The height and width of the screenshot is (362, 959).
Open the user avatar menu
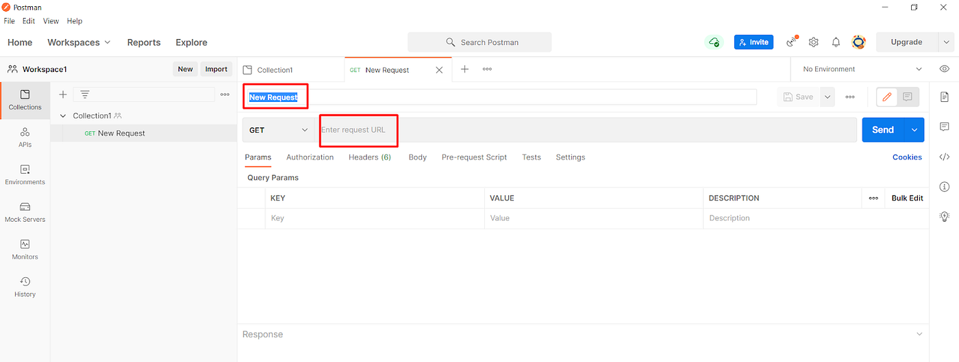click(x=858, y=42)
